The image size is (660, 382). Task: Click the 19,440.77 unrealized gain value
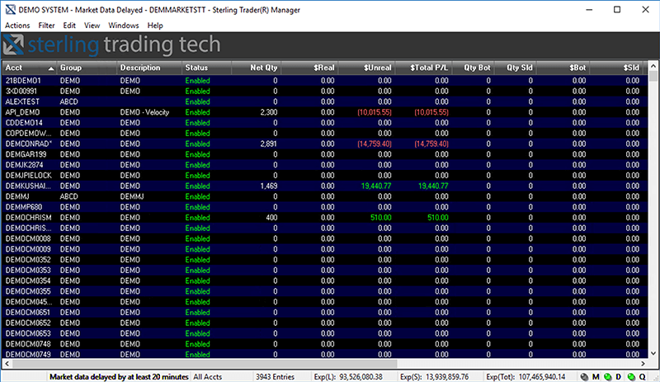point(376,186)
